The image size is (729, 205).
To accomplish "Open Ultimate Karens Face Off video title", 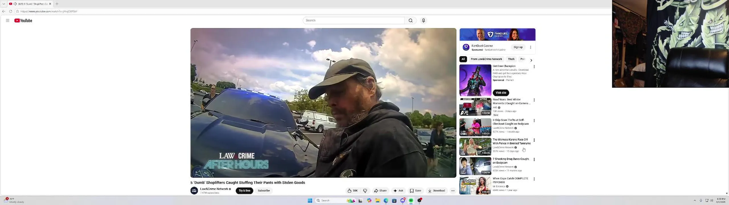I will [512, 142].
